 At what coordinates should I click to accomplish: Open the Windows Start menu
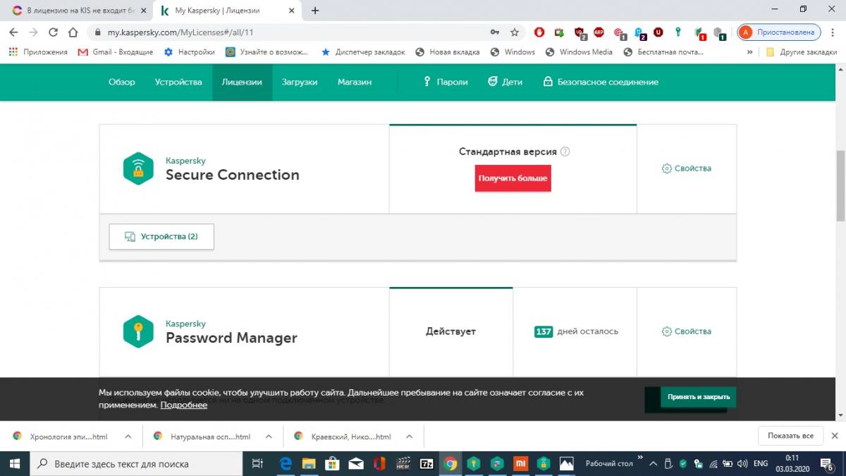[14, 463]
